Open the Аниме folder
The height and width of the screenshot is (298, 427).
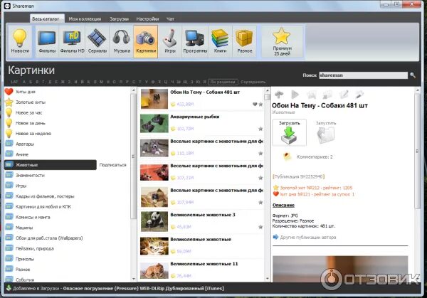(x=22, y=154)
